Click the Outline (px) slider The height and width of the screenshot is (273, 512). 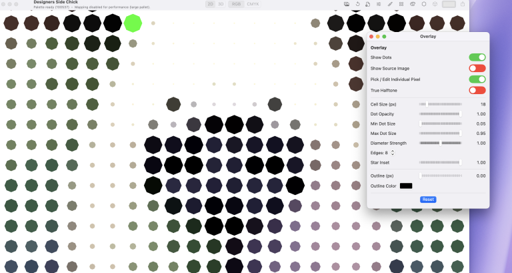(441, 176)
